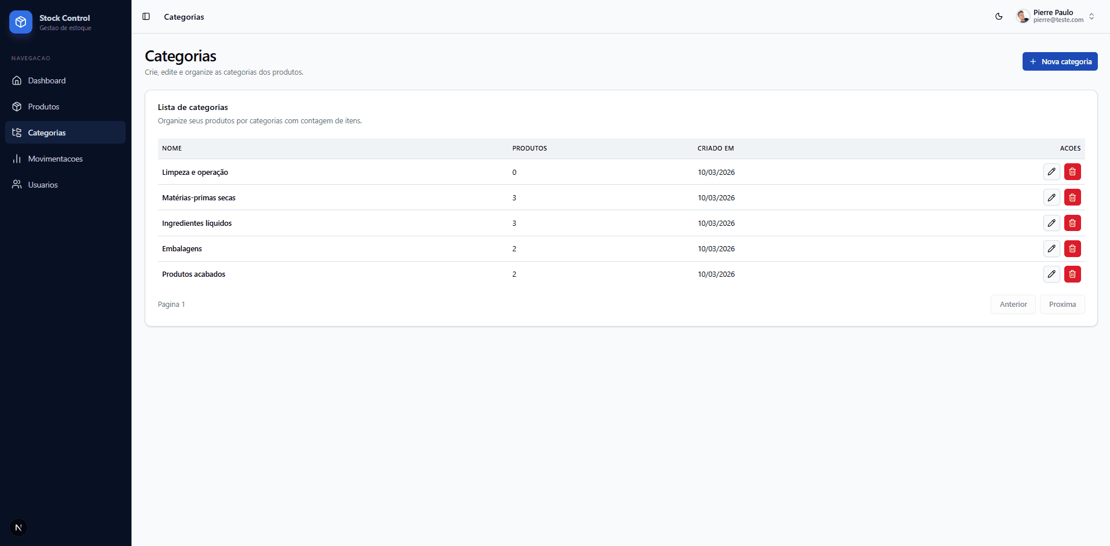Open Next.js dev tools badge

(x=19, y=527)
